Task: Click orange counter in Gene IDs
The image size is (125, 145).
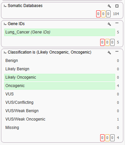Action: click(x=107, y=42)
